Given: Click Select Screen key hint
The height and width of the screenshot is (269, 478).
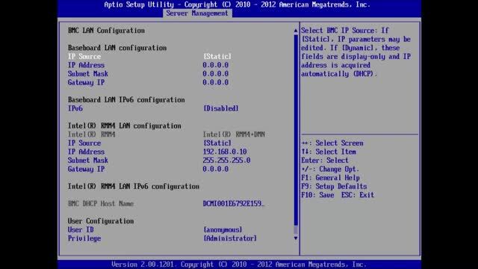Looking at the screenshot, I should click(332, 143).
